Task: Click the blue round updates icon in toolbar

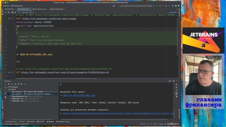Action: (176, 6)
